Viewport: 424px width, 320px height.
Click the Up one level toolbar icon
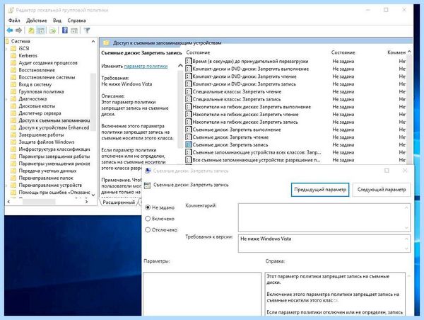[x=31, y=30]
